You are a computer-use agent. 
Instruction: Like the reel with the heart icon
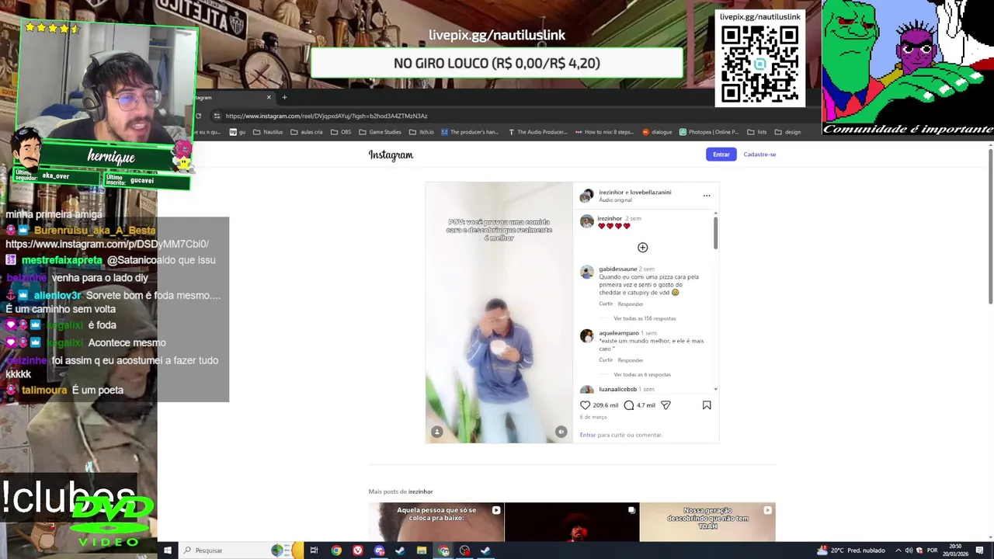pyautogui.click(x=586, y=405)
